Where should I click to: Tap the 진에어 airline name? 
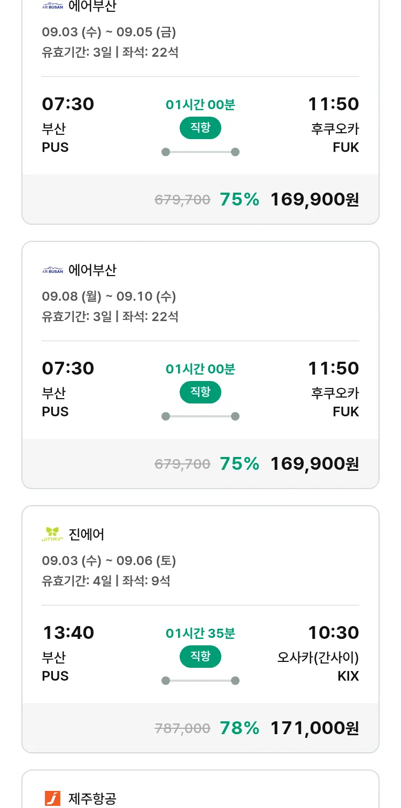[87, 534]
